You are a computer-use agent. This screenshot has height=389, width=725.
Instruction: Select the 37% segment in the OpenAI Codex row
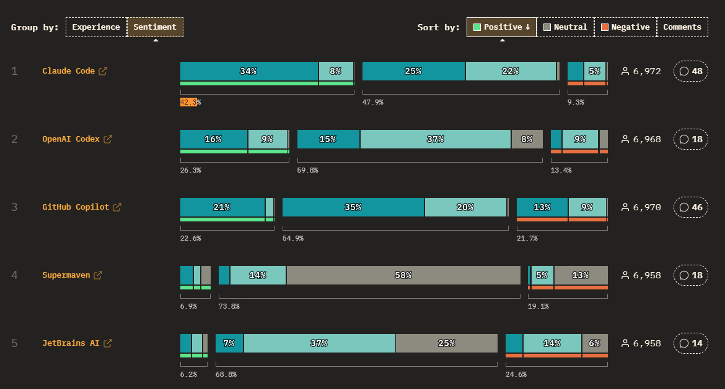[436, 139]
